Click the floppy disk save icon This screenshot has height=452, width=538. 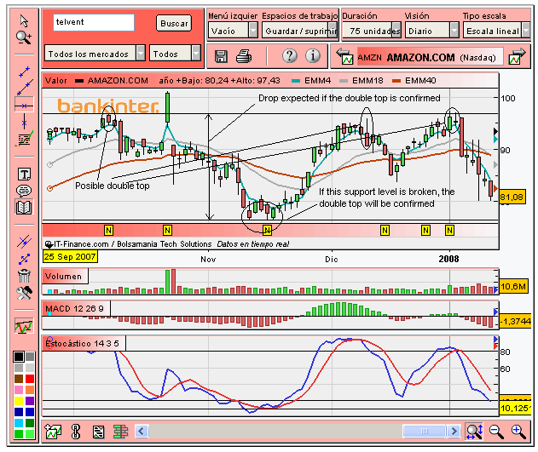coord(221,56)
